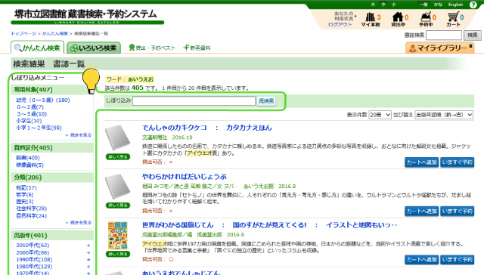Show more under 分類 with 続きを見る

(79, 223)
